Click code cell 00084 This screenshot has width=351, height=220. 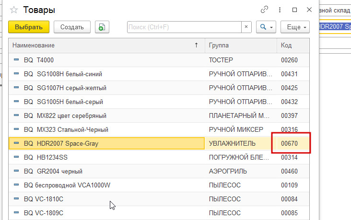(x=293, y=199)
